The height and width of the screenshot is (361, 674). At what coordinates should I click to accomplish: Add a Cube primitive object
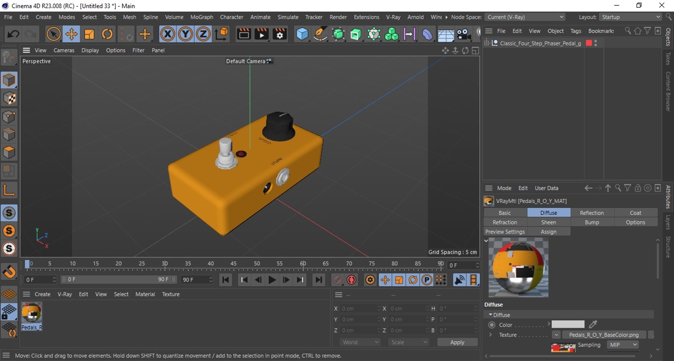pos(302,34)
